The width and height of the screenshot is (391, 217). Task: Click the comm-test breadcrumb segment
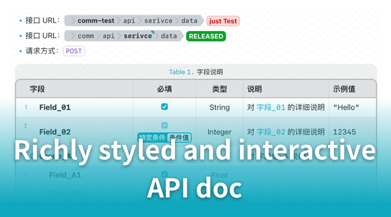(96, 21)
